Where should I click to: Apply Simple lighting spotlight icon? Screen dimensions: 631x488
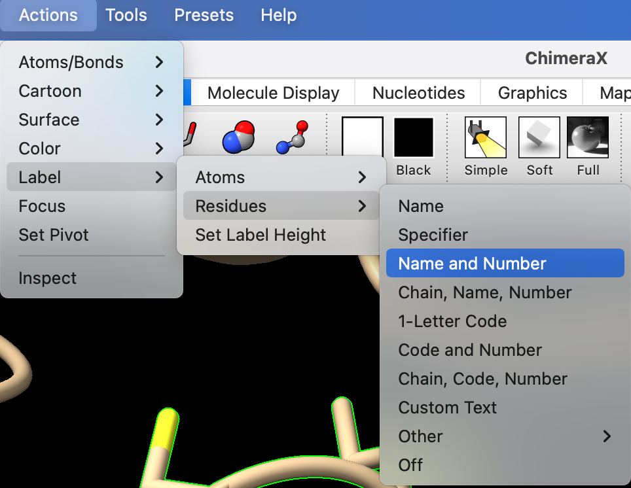coord(486,137)
